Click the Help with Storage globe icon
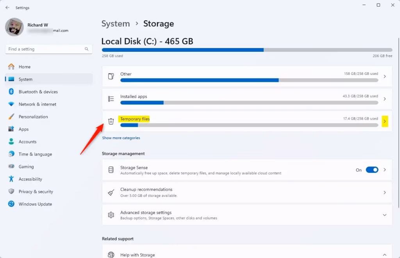This screenshot has width=400, height=258. (111, 255)
